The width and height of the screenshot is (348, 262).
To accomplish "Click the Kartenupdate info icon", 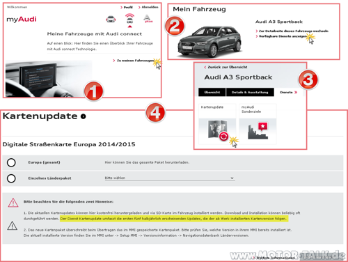I will pyautogui.click(x=83, y=116).
